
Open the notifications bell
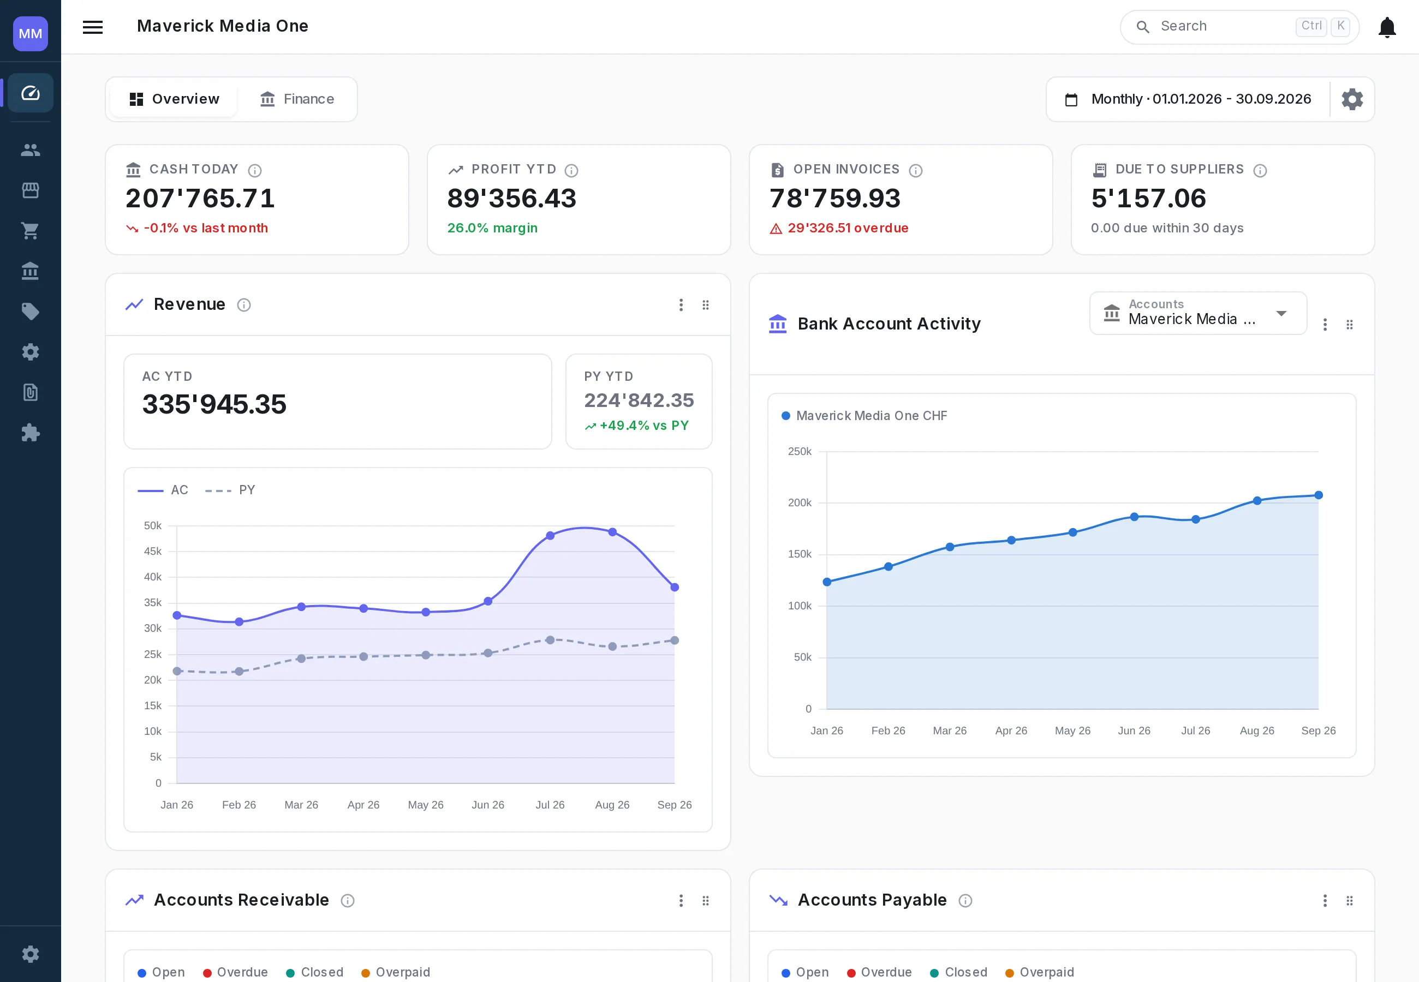point(1387,27)
